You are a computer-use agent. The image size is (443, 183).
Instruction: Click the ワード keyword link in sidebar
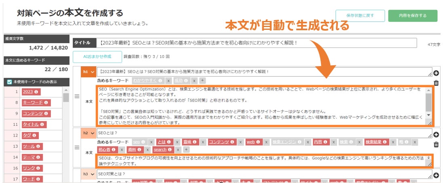29,179
